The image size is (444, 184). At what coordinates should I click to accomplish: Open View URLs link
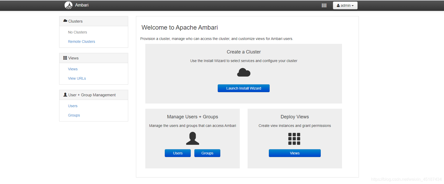pyautogui.click(x=77, y=78)
